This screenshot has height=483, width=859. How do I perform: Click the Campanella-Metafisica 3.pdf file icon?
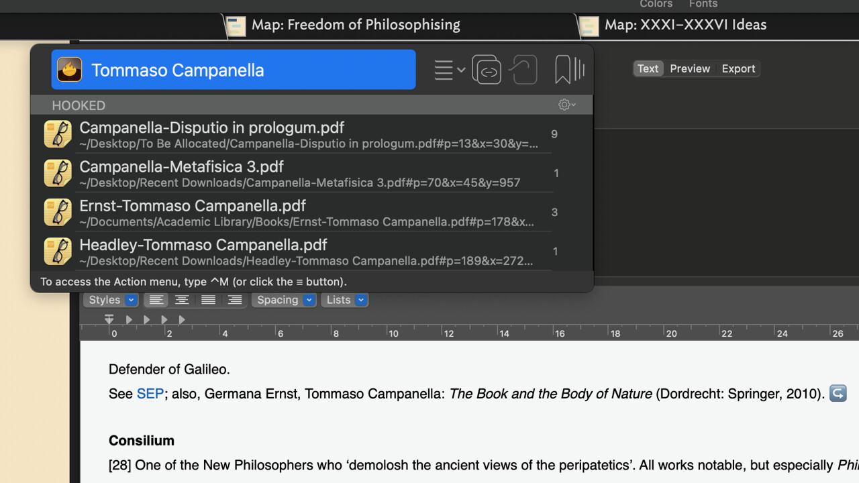[58, 173]
